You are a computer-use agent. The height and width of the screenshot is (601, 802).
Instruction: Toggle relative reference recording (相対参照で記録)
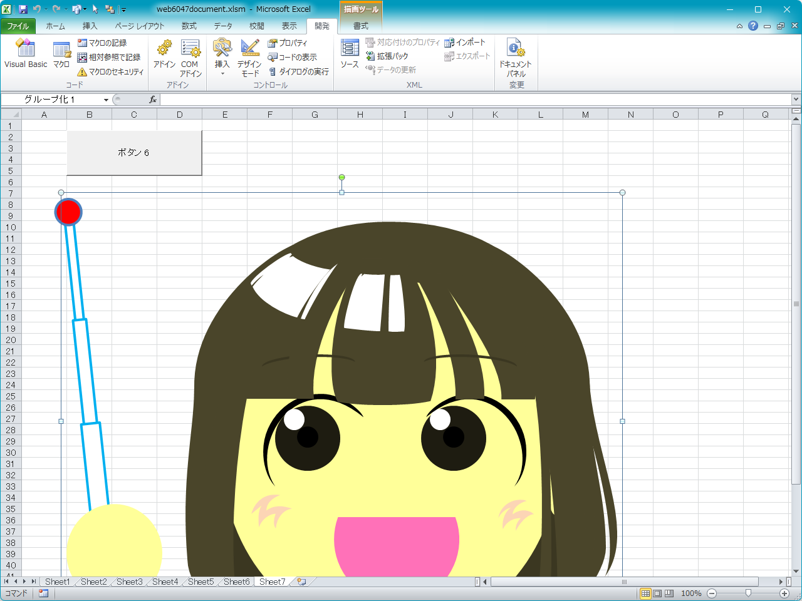click(109, 57)
